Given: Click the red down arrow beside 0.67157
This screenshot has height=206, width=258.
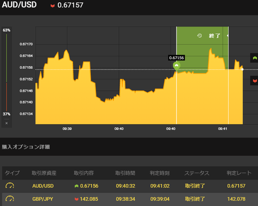Looking at the screenshot, I should point(53,6).
